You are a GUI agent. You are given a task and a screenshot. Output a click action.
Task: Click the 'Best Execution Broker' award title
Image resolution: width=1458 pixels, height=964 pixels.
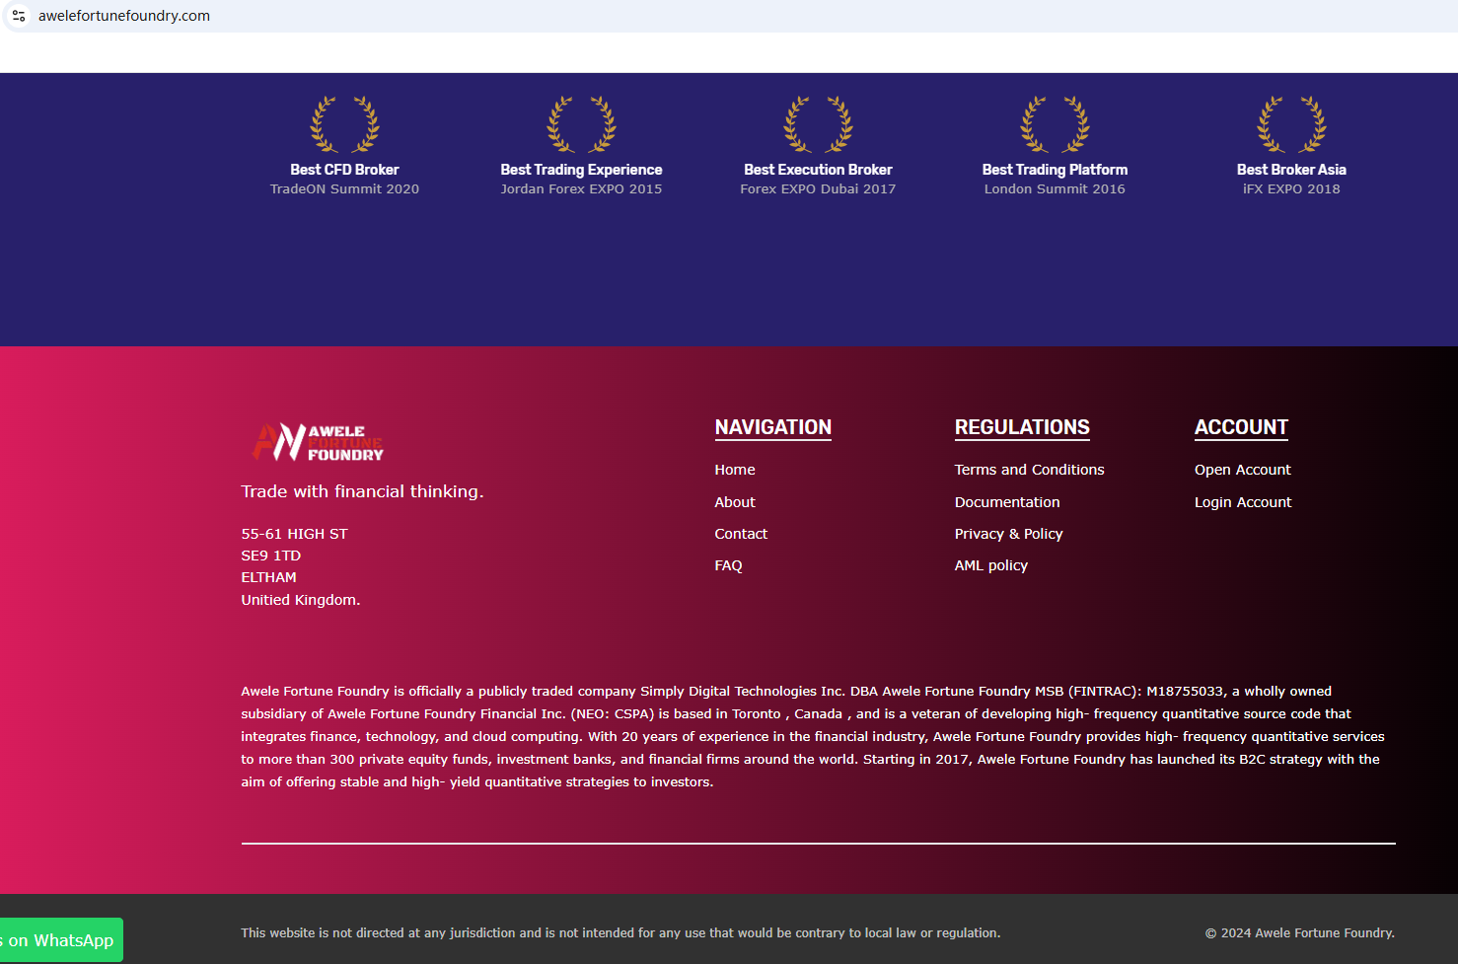tap(818, 170)
